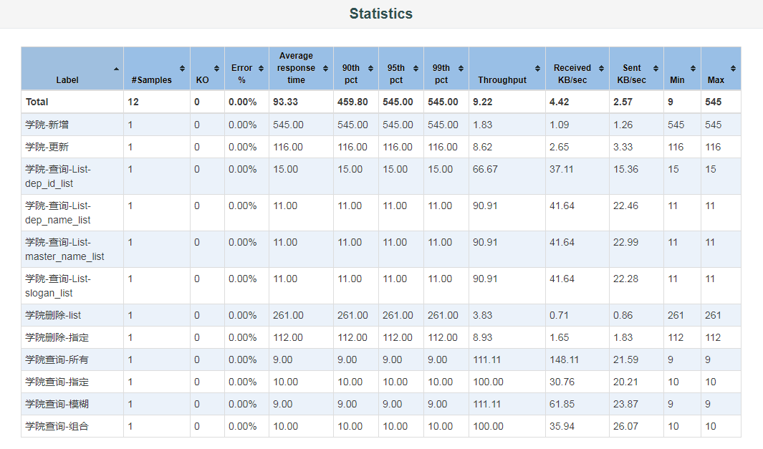763x449 pixels.
Task: Click 学院-更新 throughput value 8.62
Action: [x=483, y=147]
